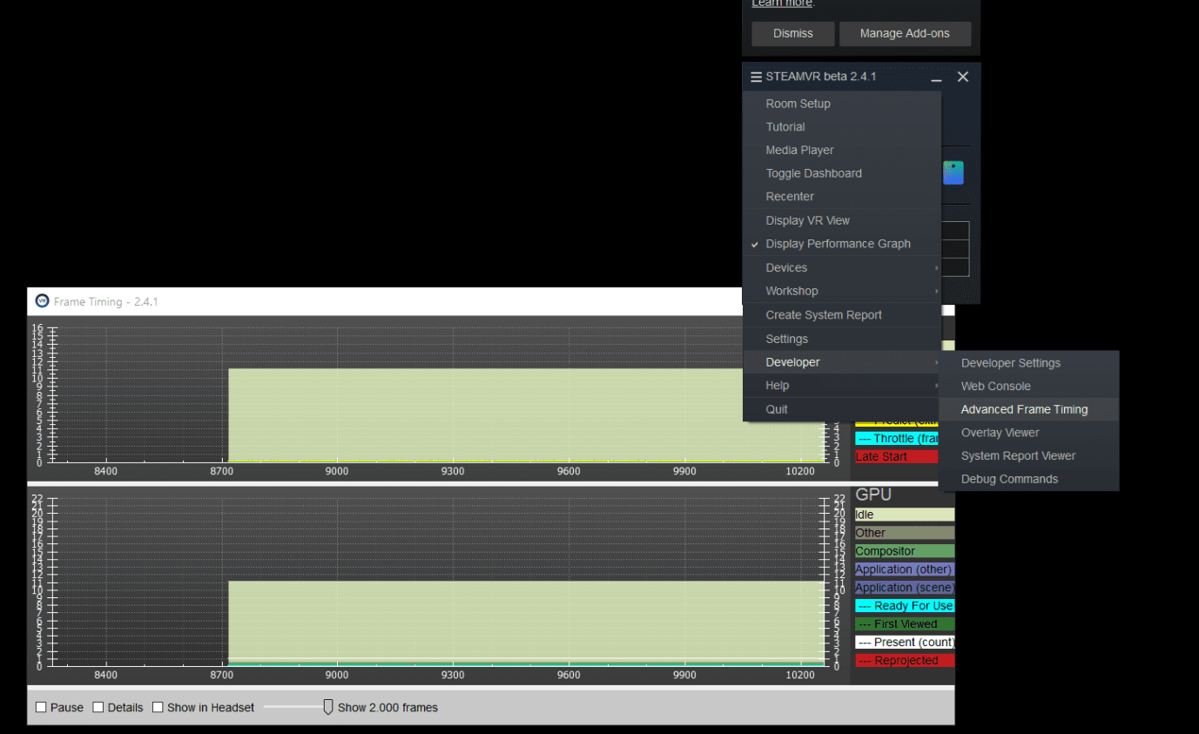
Task: Open Debug Commands
Action: coord(1028,479)
